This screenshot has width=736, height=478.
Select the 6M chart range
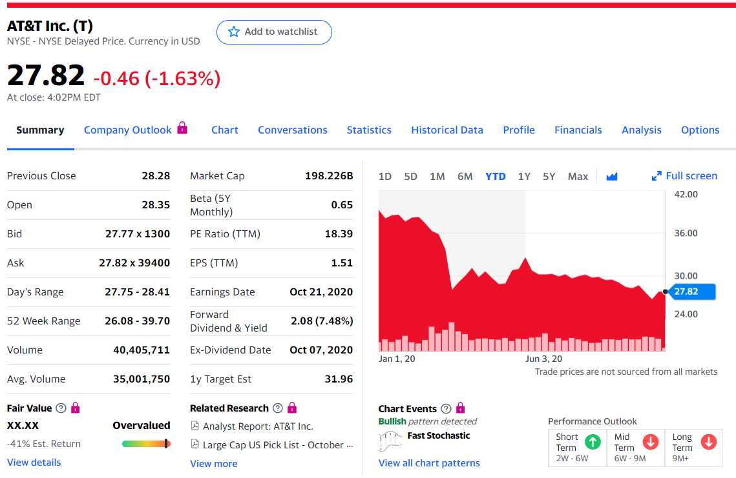[465, 177]
